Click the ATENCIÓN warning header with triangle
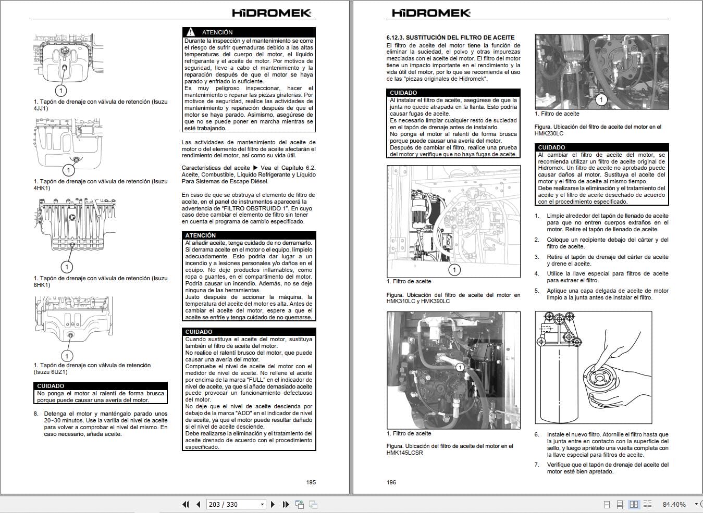The image size is (703, 513). (x=249, y=32)
